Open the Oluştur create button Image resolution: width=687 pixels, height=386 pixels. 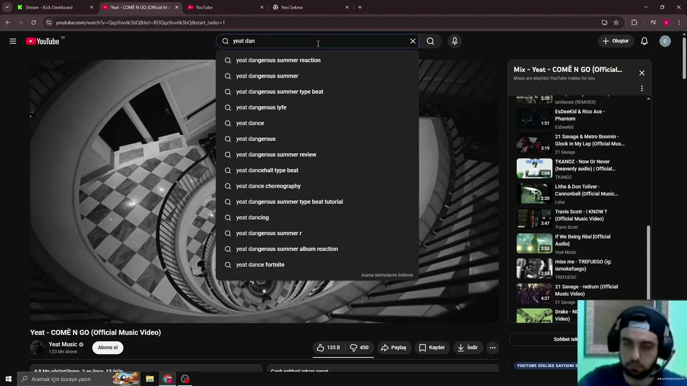click(615, 41)
